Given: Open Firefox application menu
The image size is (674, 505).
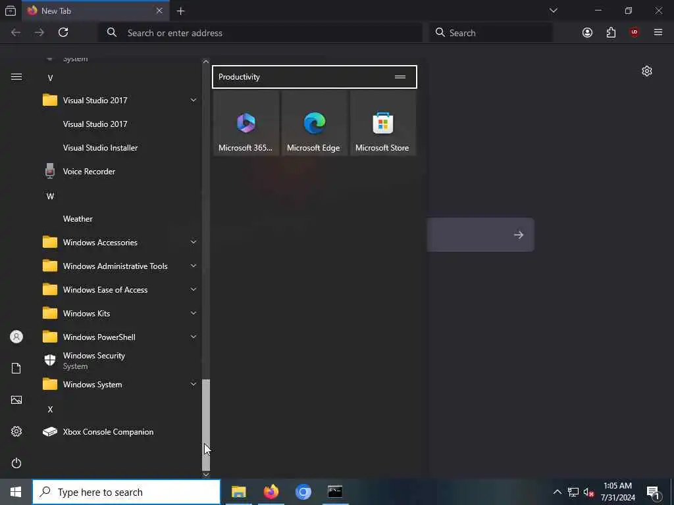Looking at the screenshot, I should (x=658, y=32).
